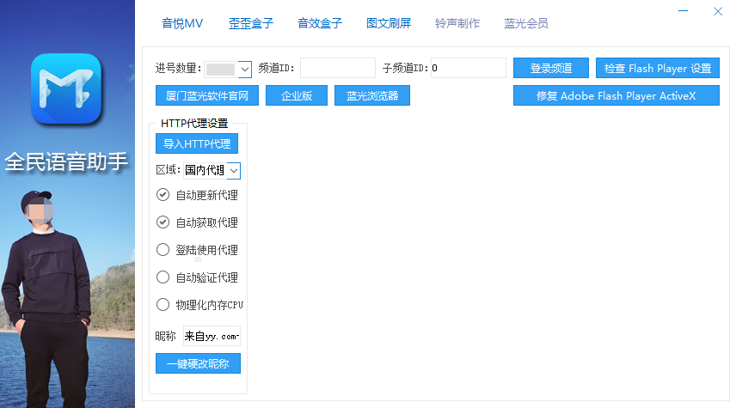Click the 登录频道 button
The width and height of the screenshot is (730, 408).
(551, 68)
